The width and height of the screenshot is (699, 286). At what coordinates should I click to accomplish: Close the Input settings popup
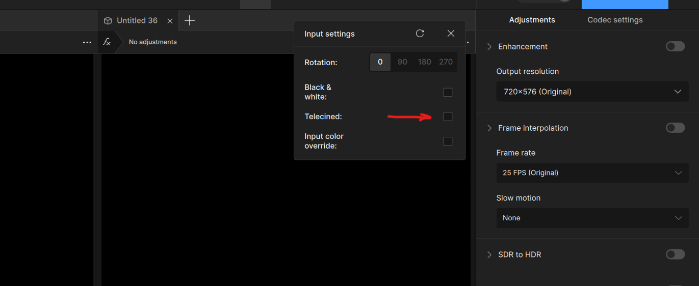(x=451, y=34)
